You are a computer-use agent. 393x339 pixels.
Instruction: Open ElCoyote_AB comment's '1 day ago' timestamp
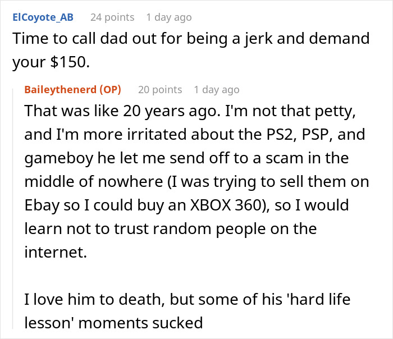[x=168, y=17]
